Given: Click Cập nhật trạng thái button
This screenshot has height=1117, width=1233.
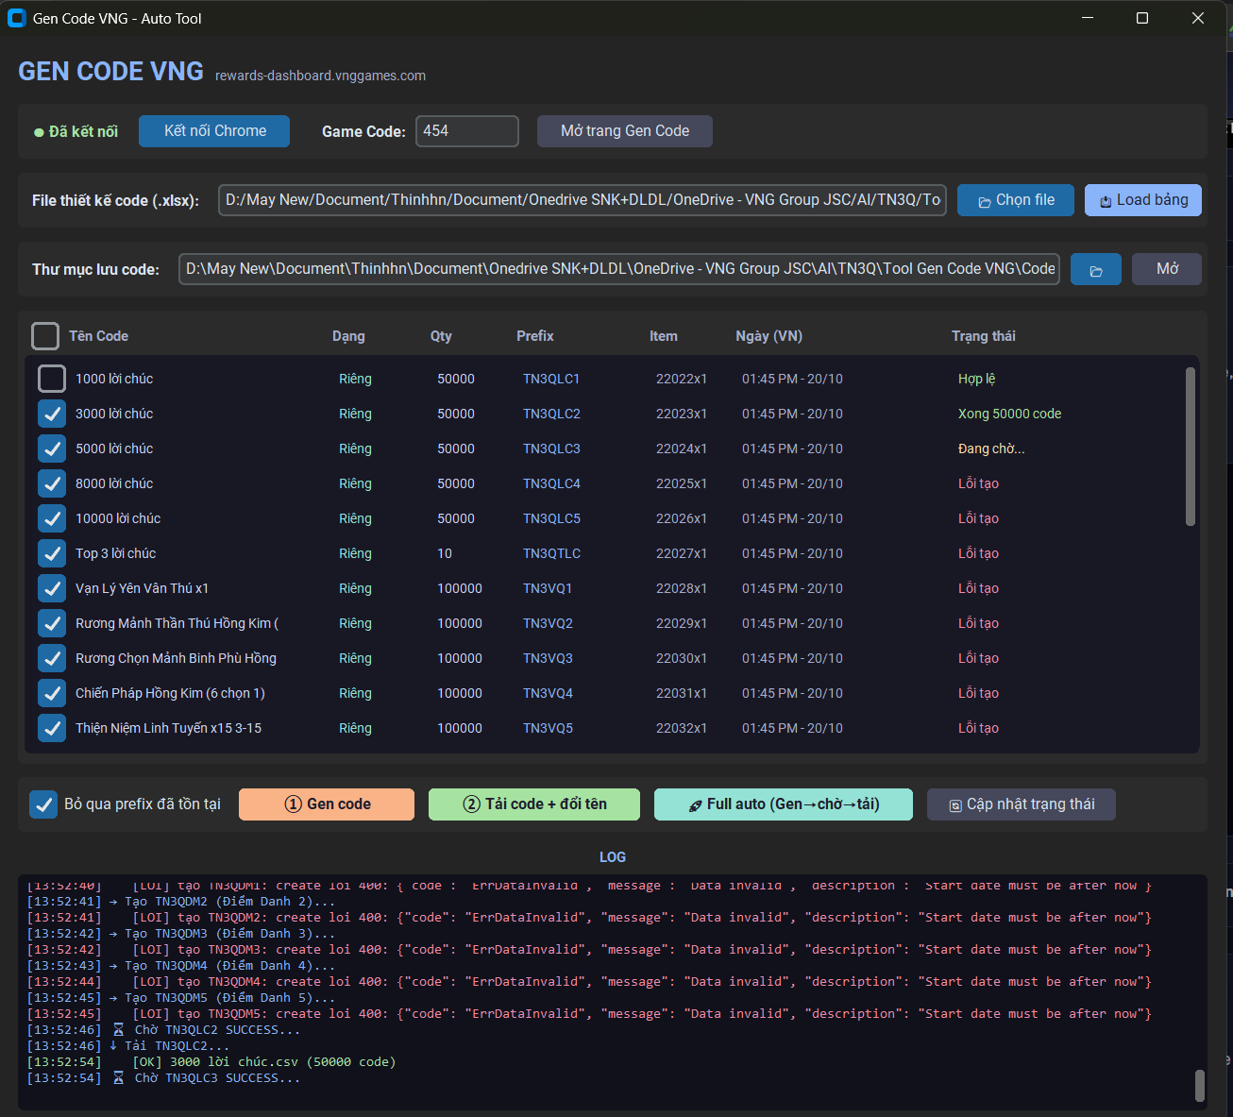Looking at the screenshot, I should 1022,804.
